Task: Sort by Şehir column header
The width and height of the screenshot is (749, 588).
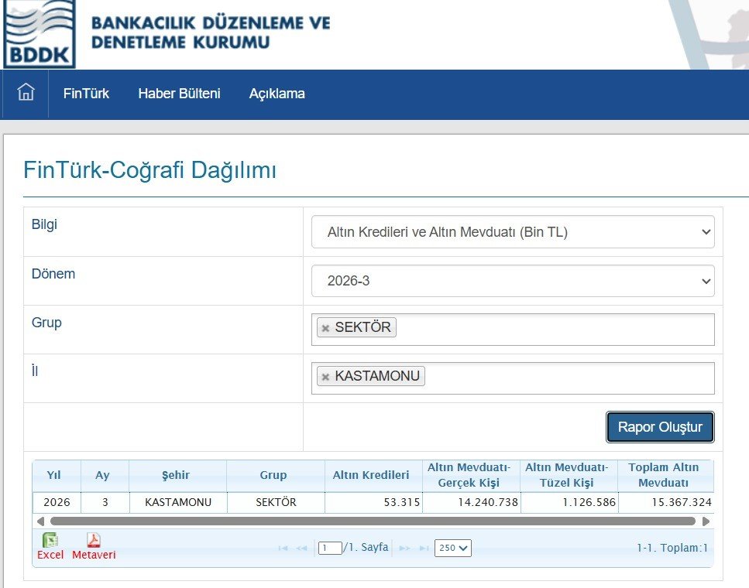Action: [x=176, y=475]
